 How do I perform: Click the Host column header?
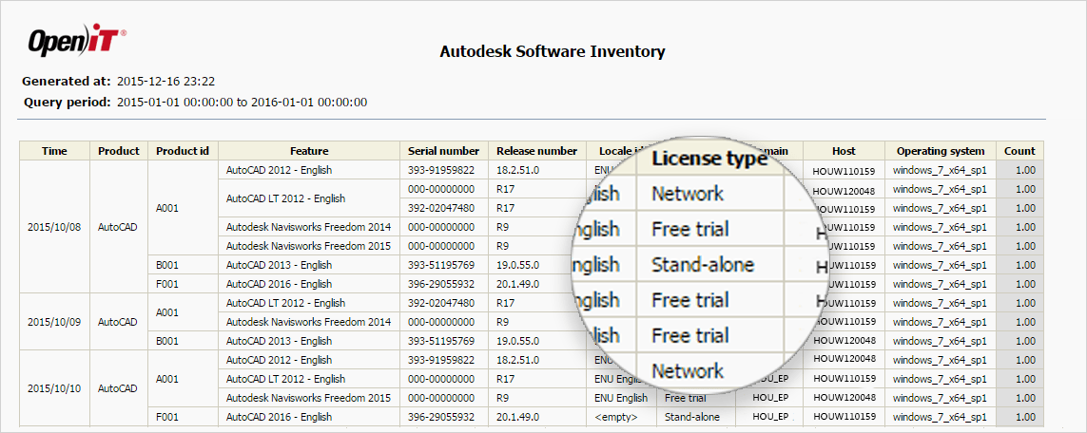coord(844,151)
